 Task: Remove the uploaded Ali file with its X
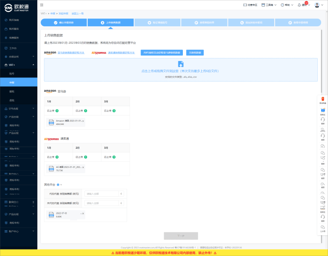[x=83, y=168]
